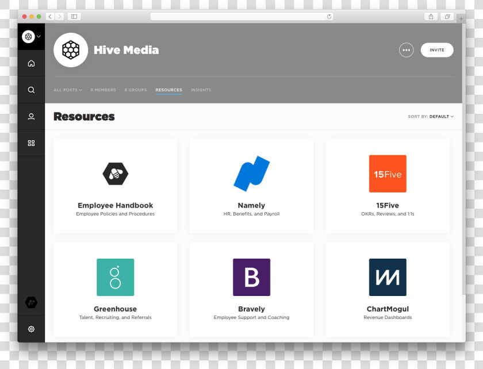Open the settings gear in sidebar
This screenshot has height=369, width=483.
[x=31, y=329]
